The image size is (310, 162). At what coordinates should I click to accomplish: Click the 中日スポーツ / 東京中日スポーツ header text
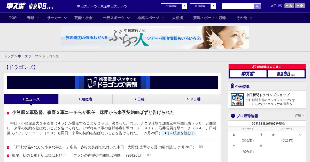[x=102, y=6]
